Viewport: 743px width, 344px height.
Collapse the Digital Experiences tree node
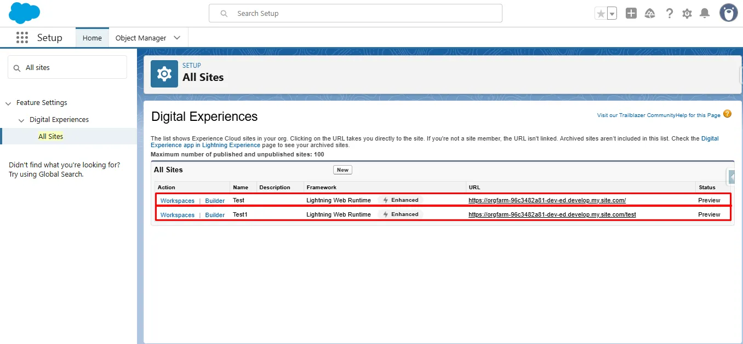click(x=21, y=120)
